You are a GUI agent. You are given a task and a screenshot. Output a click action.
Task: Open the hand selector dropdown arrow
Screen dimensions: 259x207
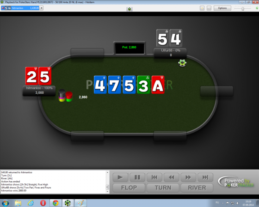pos(42,8)
